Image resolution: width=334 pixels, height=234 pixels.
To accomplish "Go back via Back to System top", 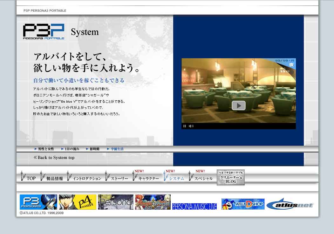I will coord(54,157).
